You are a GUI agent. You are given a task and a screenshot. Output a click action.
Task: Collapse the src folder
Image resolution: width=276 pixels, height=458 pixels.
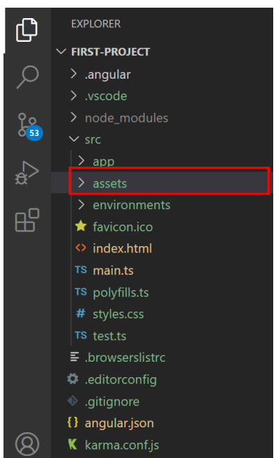click(162, 139)
